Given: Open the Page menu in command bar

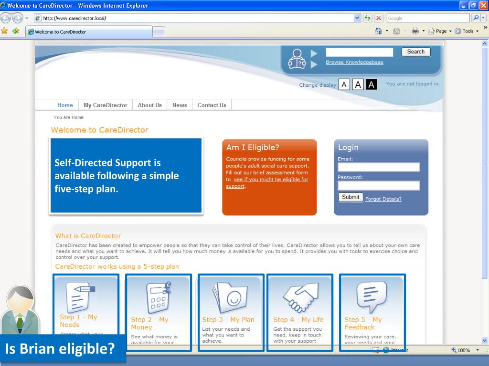Looking at the screenshot, I should pyautogui.click(x=440, y=31).
